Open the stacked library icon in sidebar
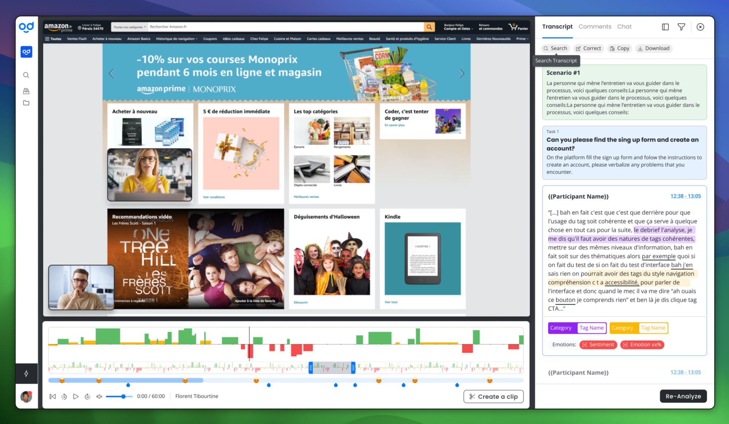729x424 pixels. coord(26,91)
